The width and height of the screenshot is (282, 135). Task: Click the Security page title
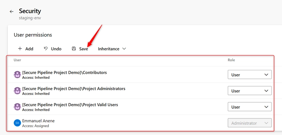(x=30, y=11)
